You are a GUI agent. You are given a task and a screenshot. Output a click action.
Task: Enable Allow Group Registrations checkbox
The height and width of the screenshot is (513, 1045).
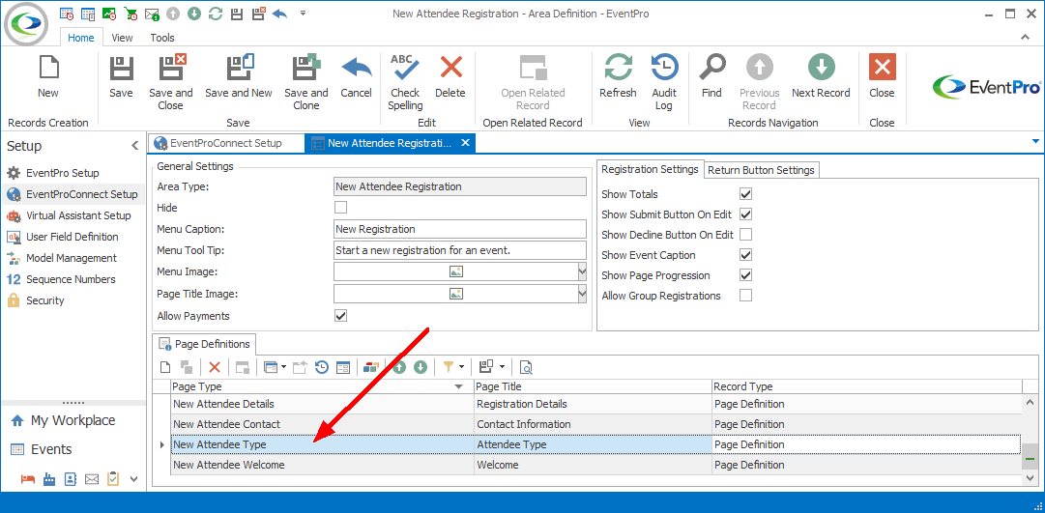(x=745, y=295)
